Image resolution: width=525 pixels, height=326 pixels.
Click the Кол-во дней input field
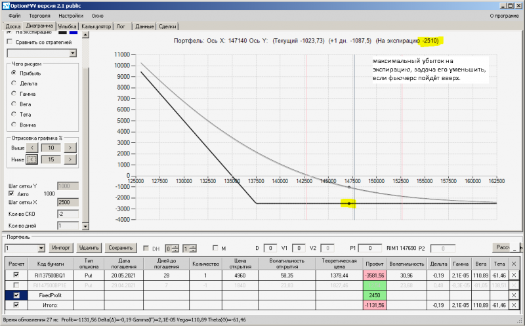pyautogui.click(x=68, y=226)
